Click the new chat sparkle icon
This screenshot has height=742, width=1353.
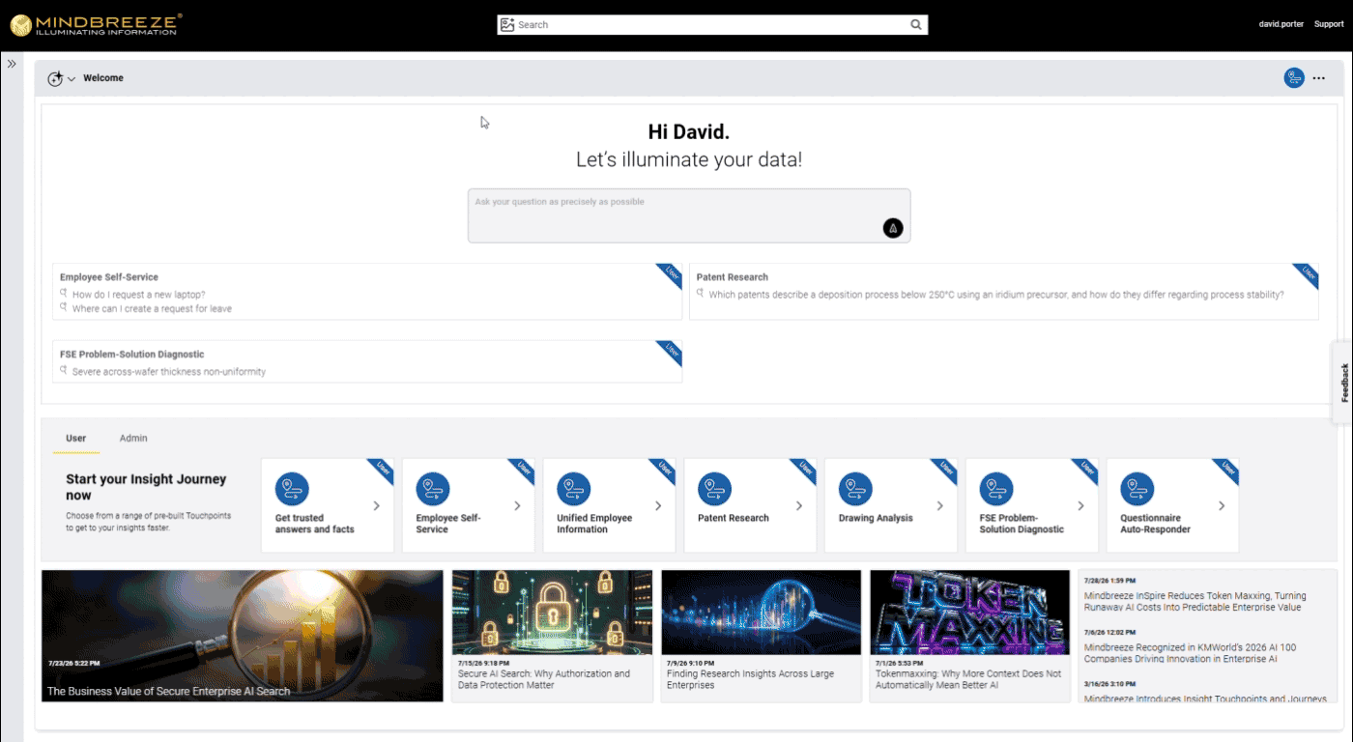pyautogui.click(x=55, y=78)
